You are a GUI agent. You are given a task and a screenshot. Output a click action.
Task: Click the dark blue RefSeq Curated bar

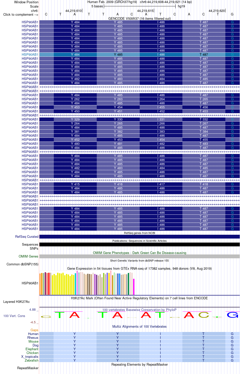tap(139, 237)
